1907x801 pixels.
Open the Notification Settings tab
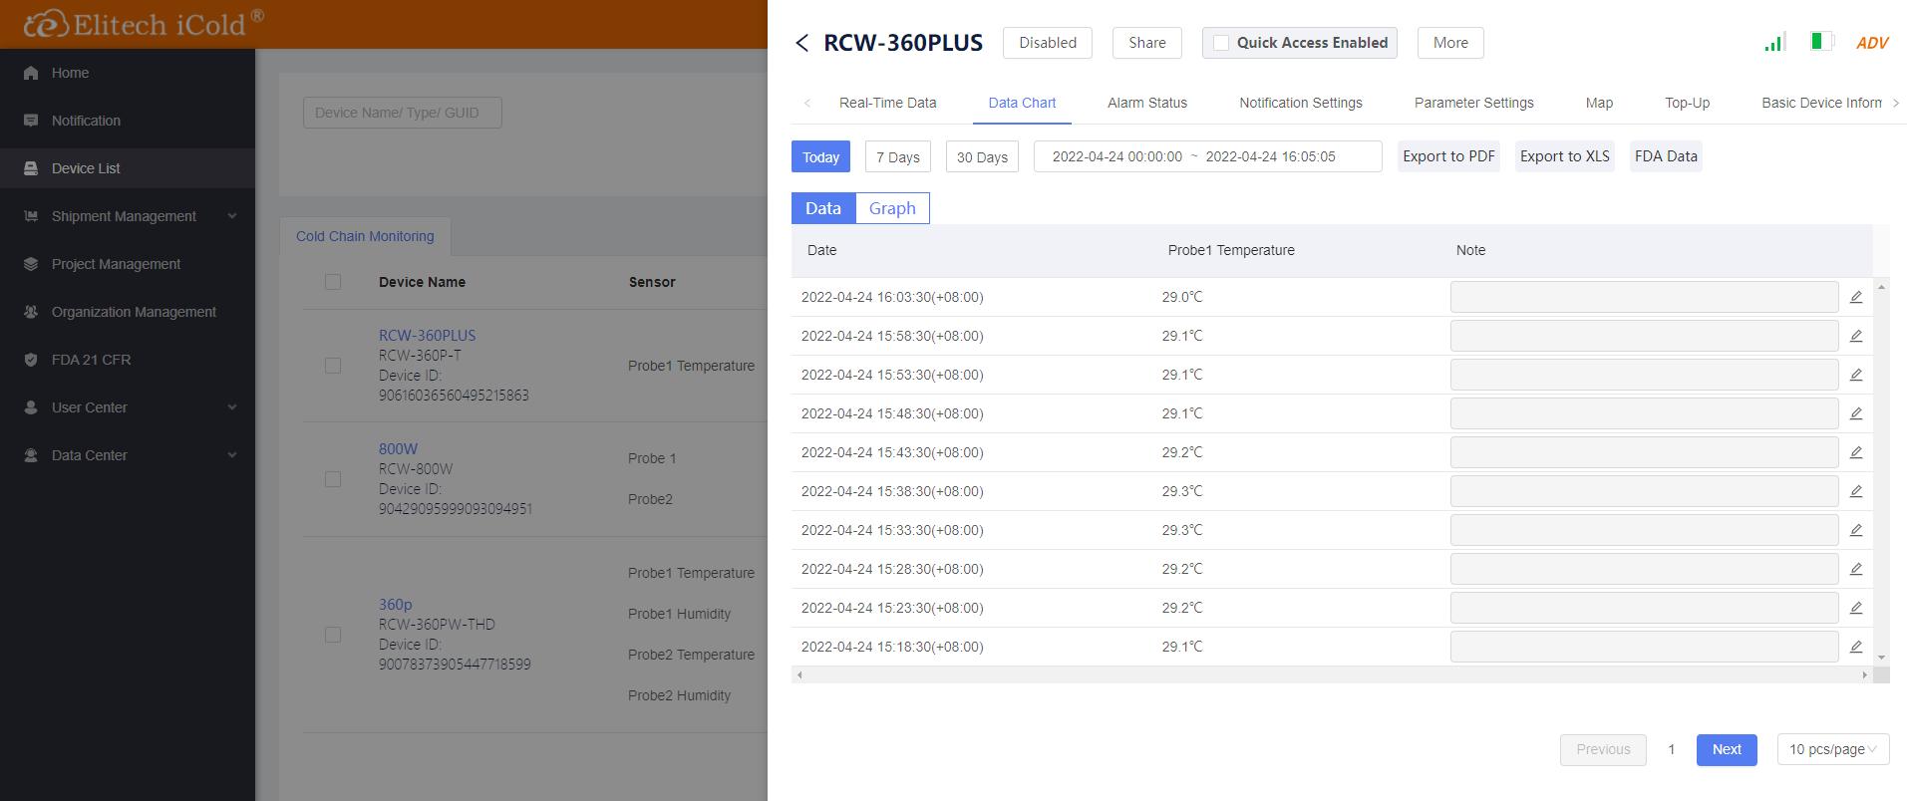point(1301,103)
